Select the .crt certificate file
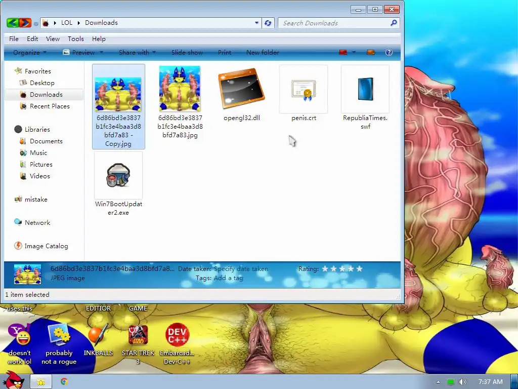518x389 pixels. [x=304, y=94]
